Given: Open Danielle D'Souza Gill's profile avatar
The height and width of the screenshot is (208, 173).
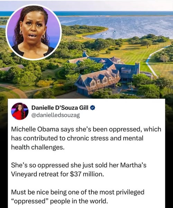Looking at the screenshot, I should [20, 111].
